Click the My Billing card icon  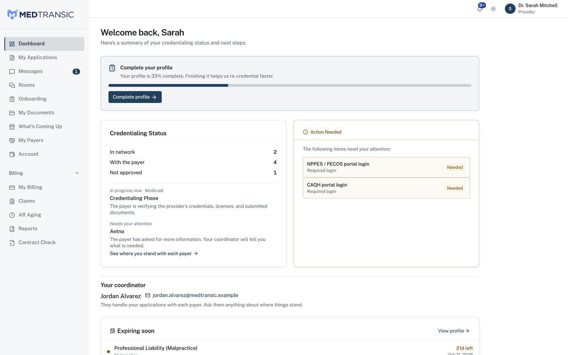[12, 187]
